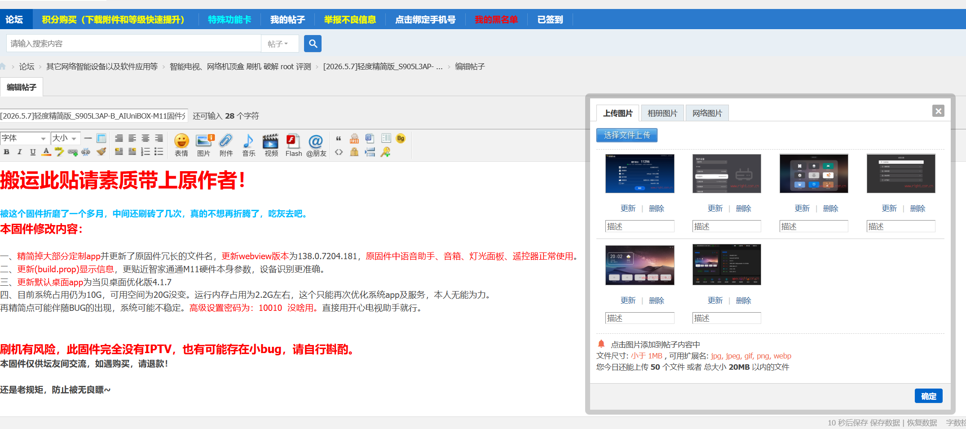Click breadcrumb 其它网络智能设备以及软件应用等
The height and width of the screenshot is (429, 966).
[x=102, y=66]
